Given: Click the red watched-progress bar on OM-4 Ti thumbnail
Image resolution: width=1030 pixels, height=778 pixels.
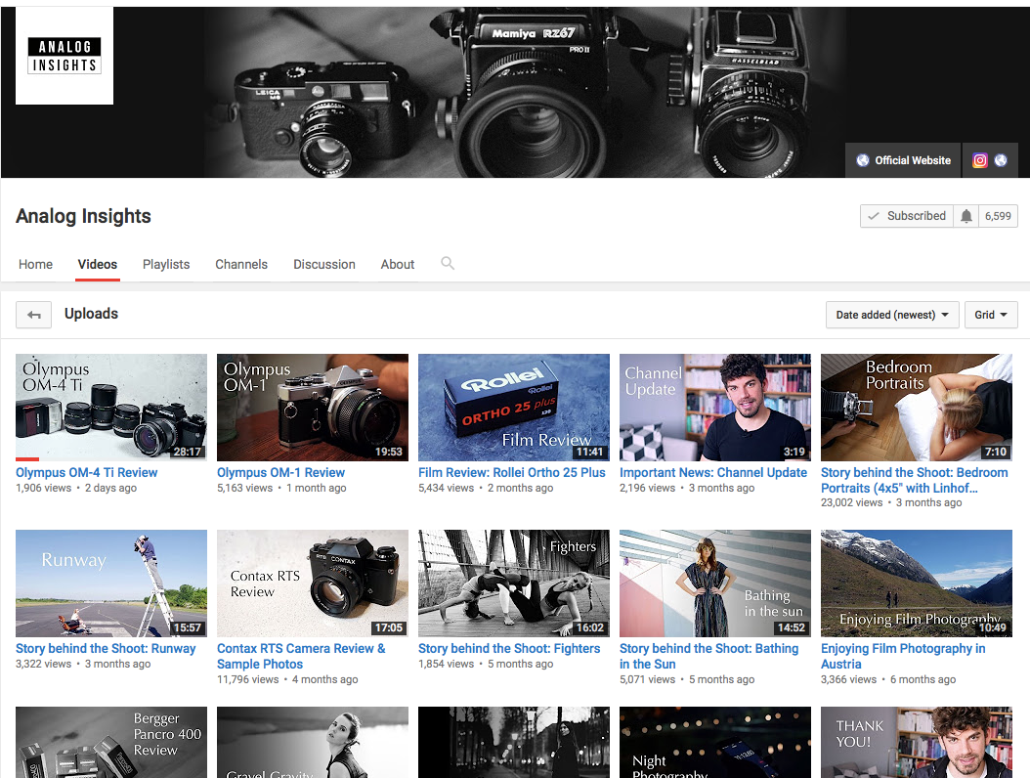Looking at the screenshot, I should 27,458.
